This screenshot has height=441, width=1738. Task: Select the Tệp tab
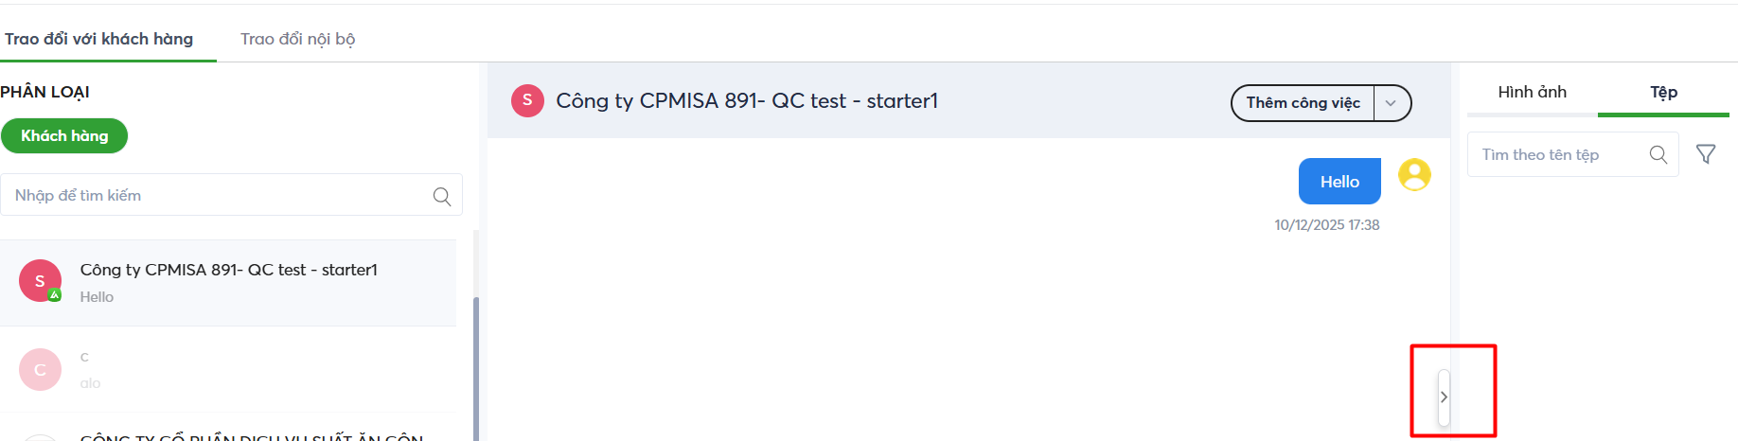[x=1663, y=92]
